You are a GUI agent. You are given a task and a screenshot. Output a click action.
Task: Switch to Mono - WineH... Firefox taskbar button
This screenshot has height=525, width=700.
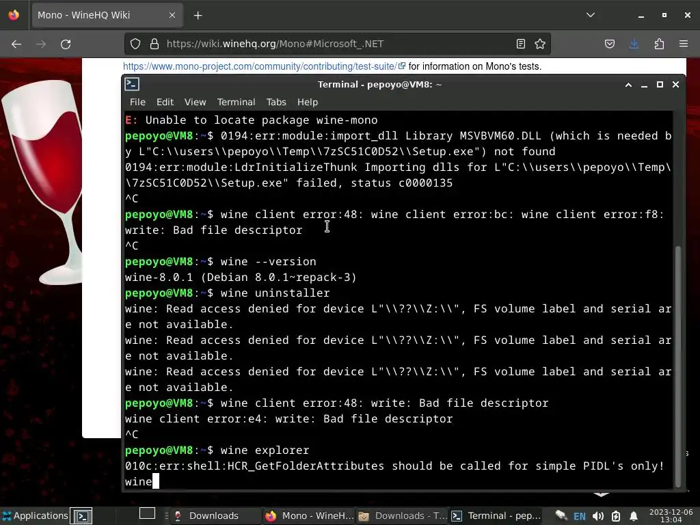point(309,515)
